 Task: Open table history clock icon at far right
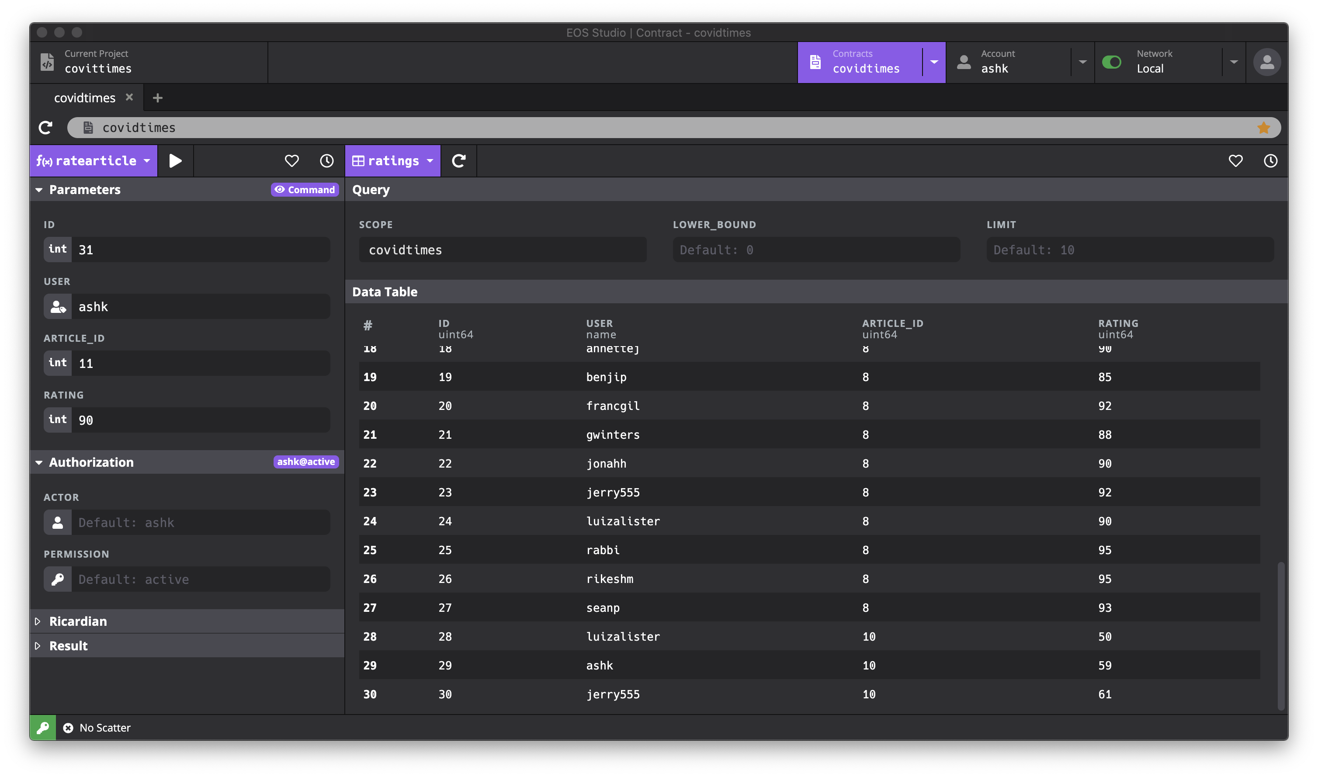coord(1270,161)
